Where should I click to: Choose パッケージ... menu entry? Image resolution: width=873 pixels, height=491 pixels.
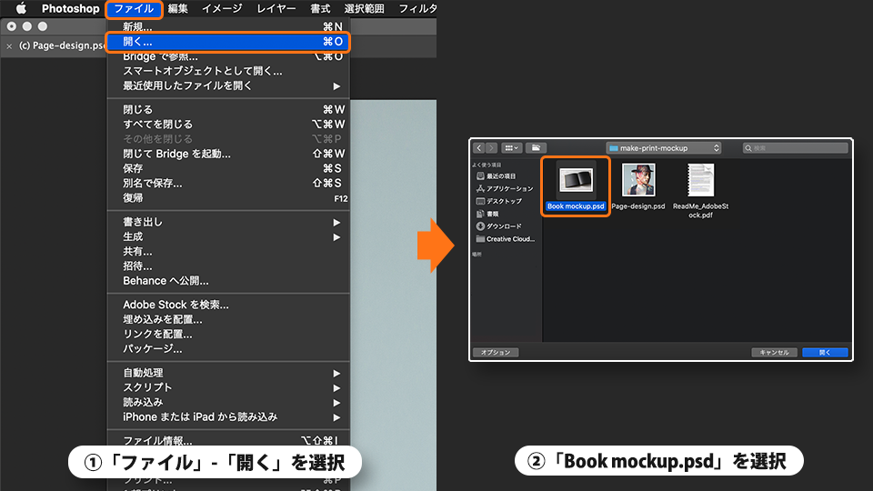click(x=228, y=348)
